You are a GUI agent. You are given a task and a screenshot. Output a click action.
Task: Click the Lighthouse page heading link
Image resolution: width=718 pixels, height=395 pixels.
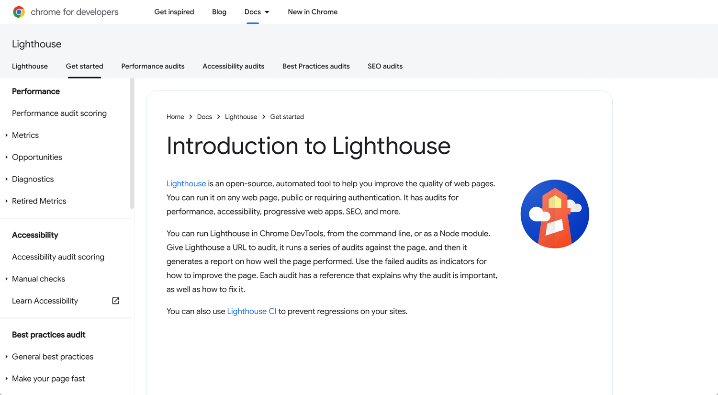tap(37, 44)
